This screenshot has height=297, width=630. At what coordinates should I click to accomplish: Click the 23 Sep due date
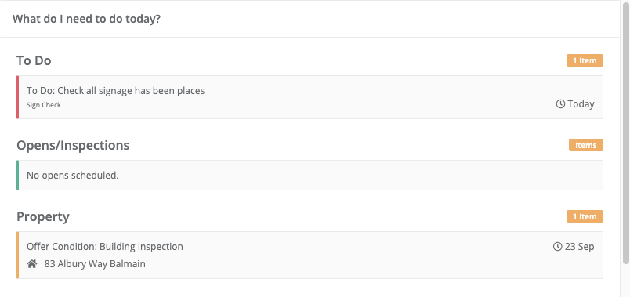pyautogui.click(x=579, y=246)
